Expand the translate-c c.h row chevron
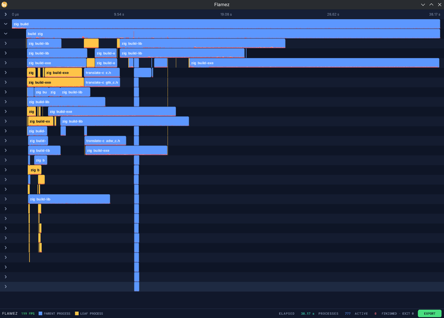The image size is (444, 318). click(6, 73)
